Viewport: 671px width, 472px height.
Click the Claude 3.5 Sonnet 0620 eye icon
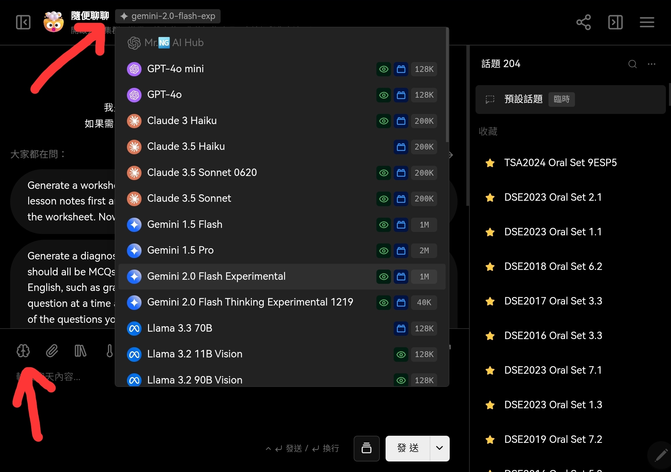[x=384, y=173]
